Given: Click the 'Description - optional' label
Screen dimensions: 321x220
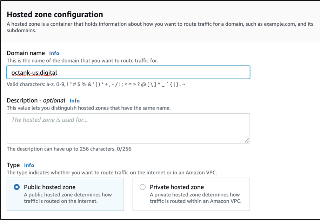Looking at the screenshot, I should tap(36, 100).
